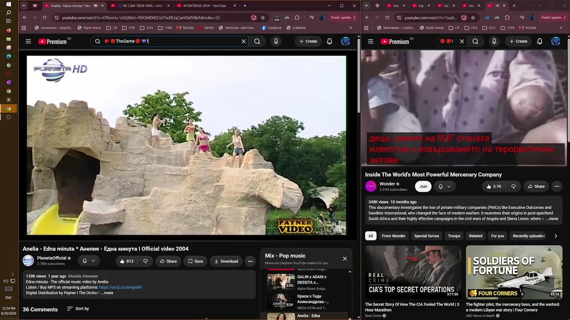The image size is (570, 320).
Task: Open the Sort by menu for comments
Action: click(x=78, y=309)
